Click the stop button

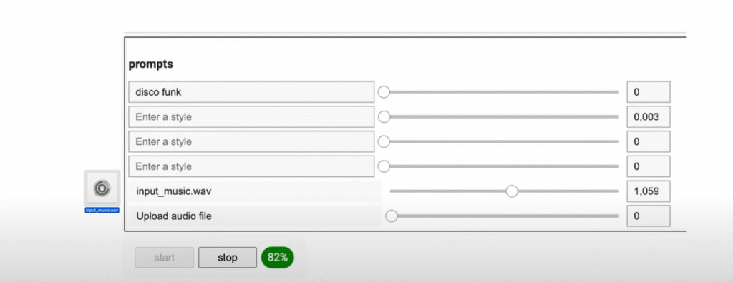[227, 257]
